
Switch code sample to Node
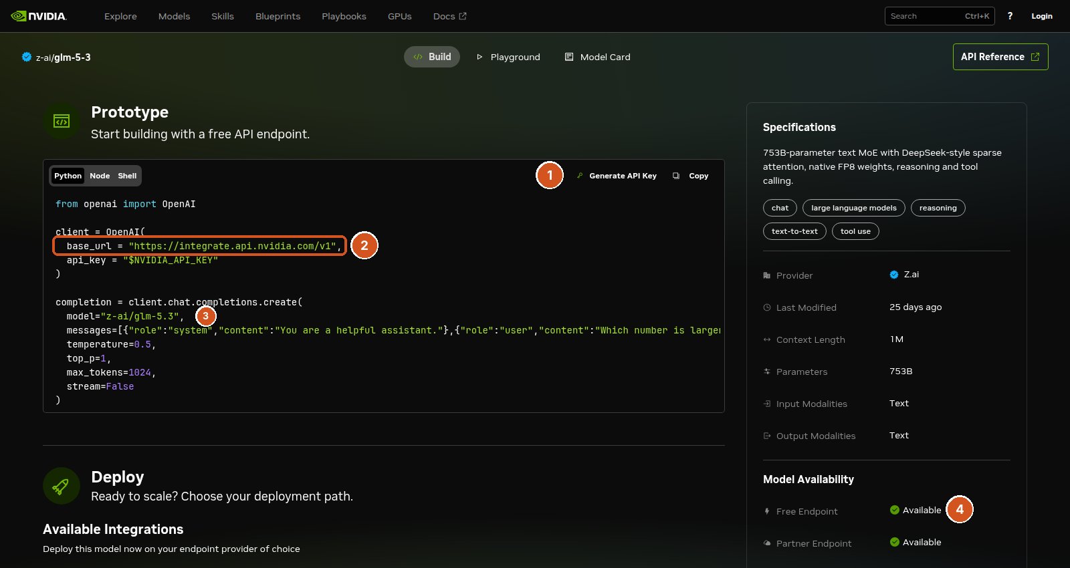coord(100,176)
